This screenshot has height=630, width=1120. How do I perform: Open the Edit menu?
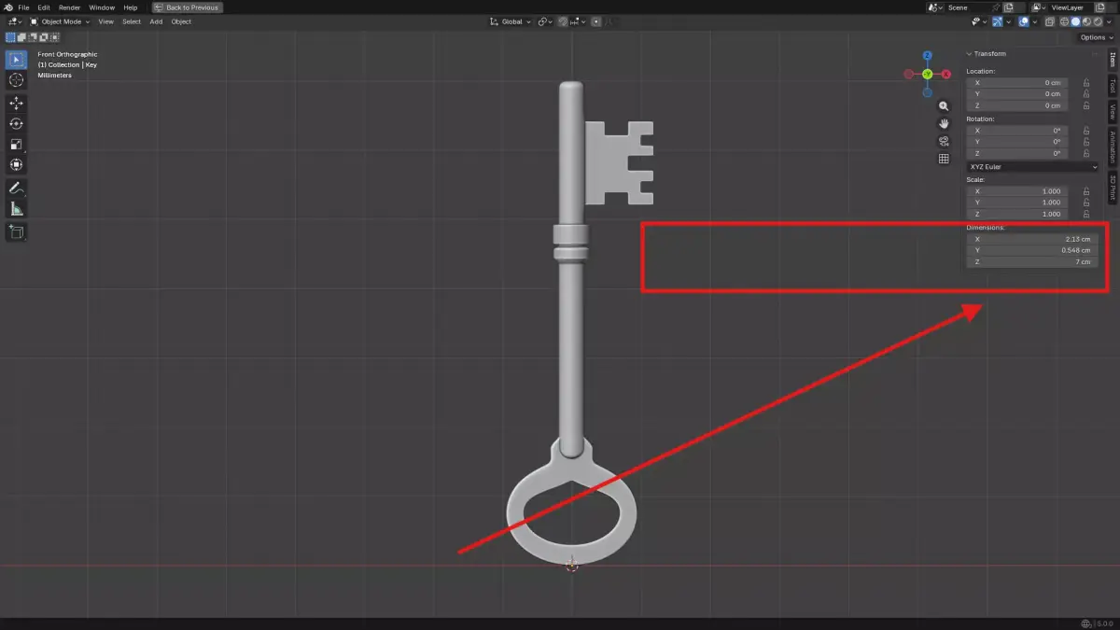pyautogui.click(x=44, y=7)
